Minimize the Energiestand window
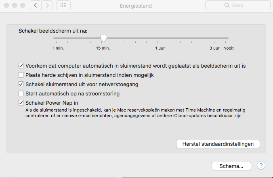This screenshot has width=273, height=178. click(x=13, y=6)
